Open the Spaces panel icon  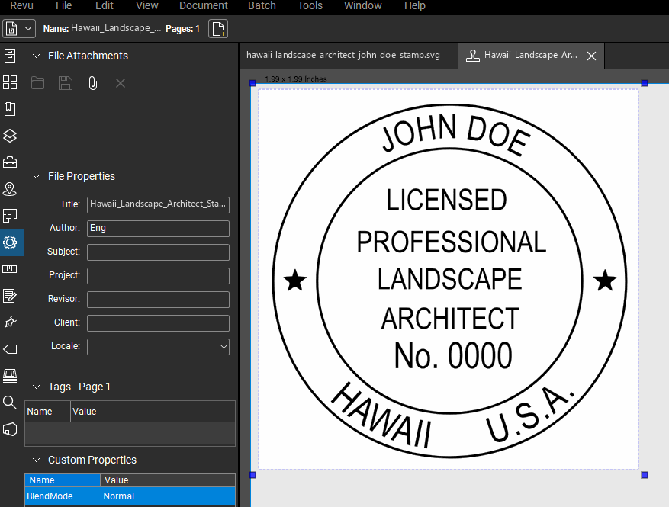(x=10, y=216)
